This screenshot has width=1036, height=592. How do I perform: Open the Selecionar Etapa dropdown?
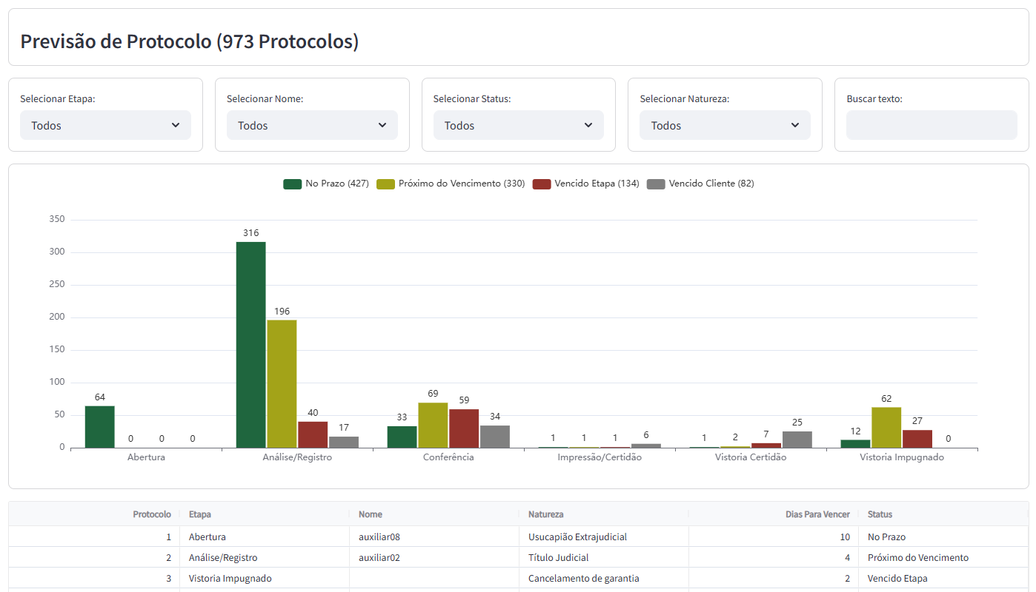pyautogui.click(x=105, y=125)
